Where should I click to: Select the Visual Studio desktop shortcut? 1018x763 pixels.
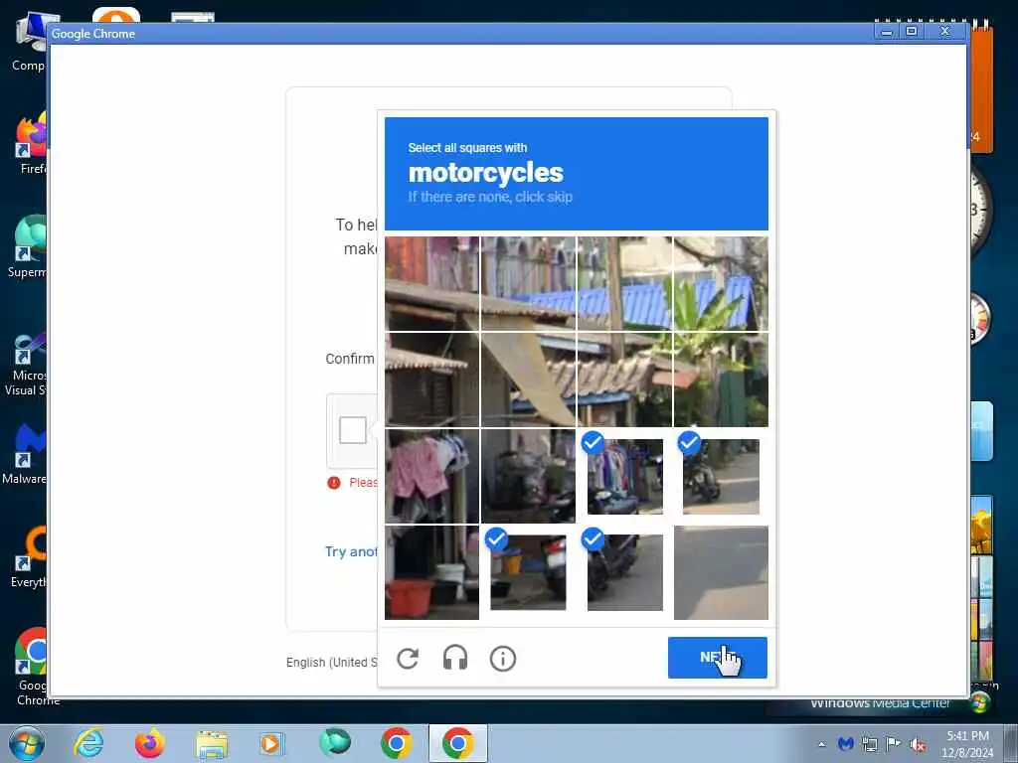(26, 364)
